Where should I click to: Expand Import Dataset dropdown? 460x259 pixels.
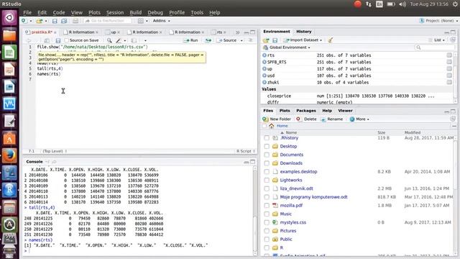pos(303,40)
